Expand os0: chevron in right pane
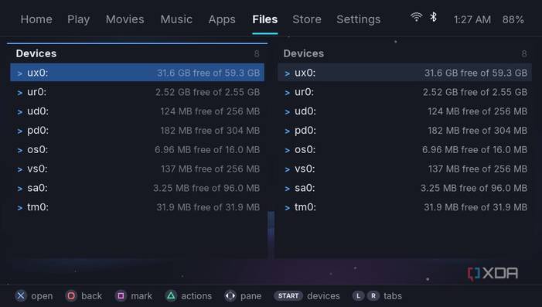Viewport: 542px width, 307px height. tap(288, 150)
